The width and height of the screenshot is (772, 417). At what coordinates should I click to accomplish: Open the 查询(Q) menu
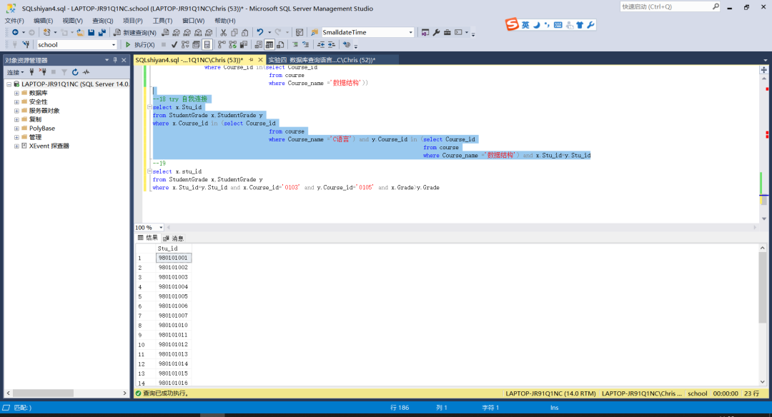[x=103, y=21]
